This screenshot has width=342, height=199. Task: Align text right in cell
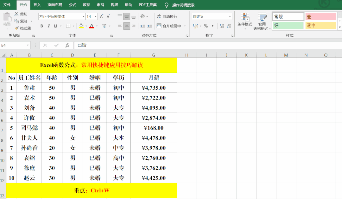click(x=134, y=26)
